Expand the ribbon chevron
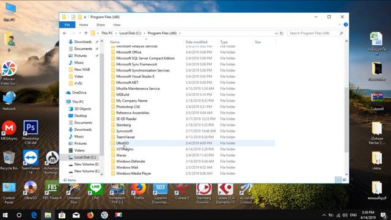Viewport: 391px width, 220px height. point(340,24)
